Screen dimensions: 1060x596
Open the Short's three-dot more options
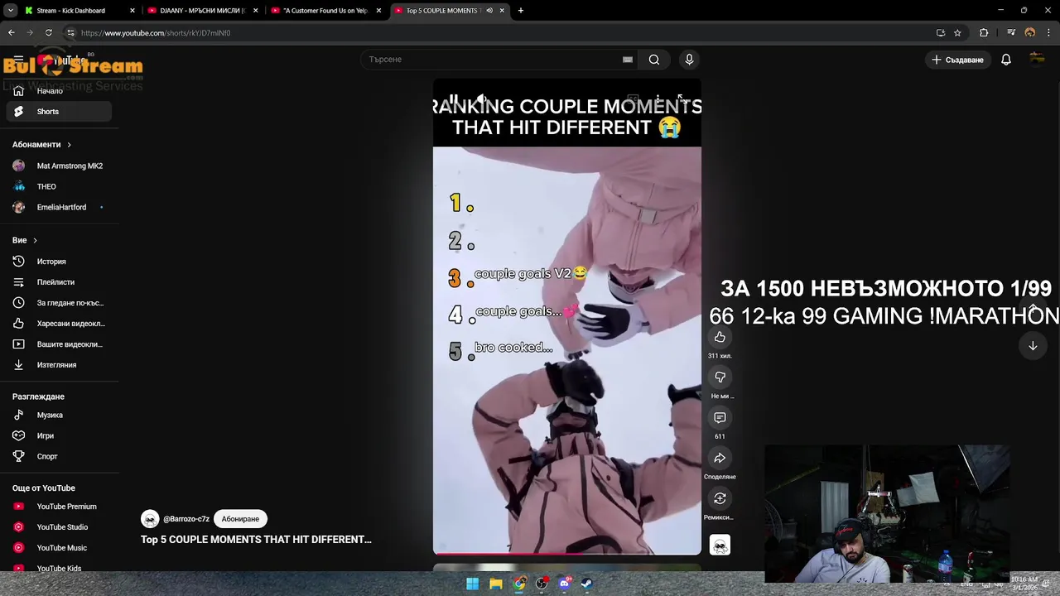coord(658,100)
